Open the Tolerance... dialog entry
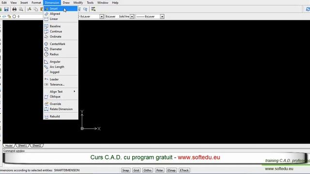This screenshot has width=310, height=174. pos(61,85)
